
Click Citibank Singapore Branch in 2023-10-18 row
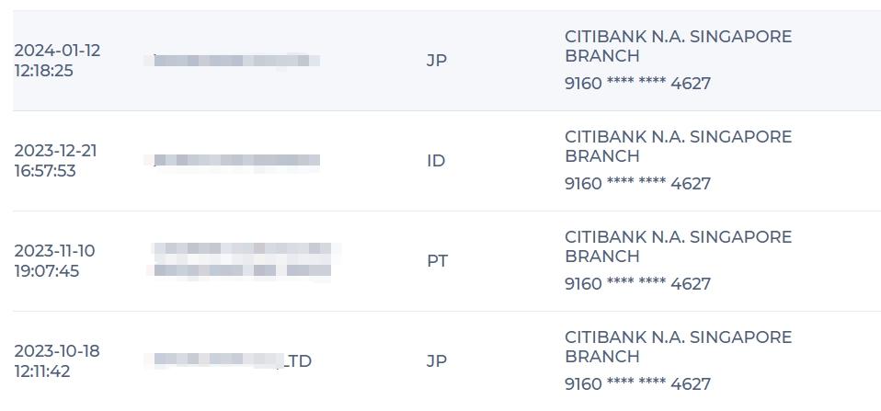click(678, 347)
